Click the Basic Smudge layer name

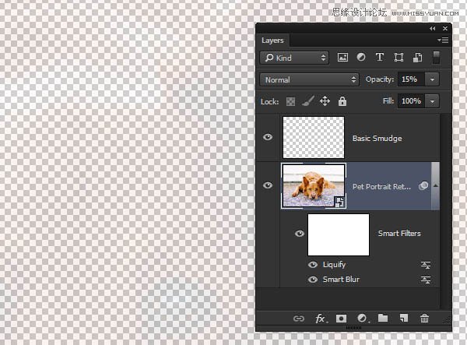377,139
